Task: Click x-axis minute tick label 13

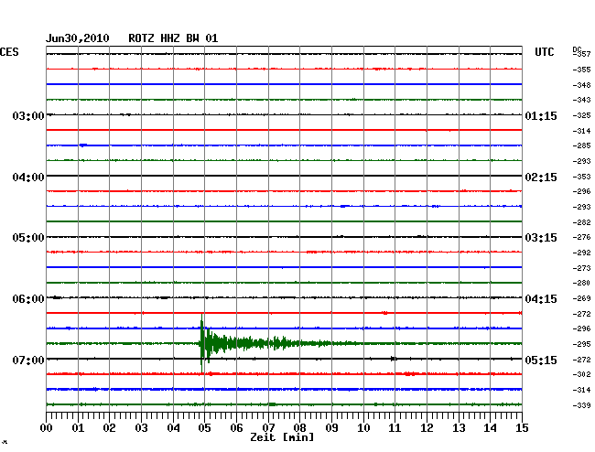Action: click(x=459, y=428)
